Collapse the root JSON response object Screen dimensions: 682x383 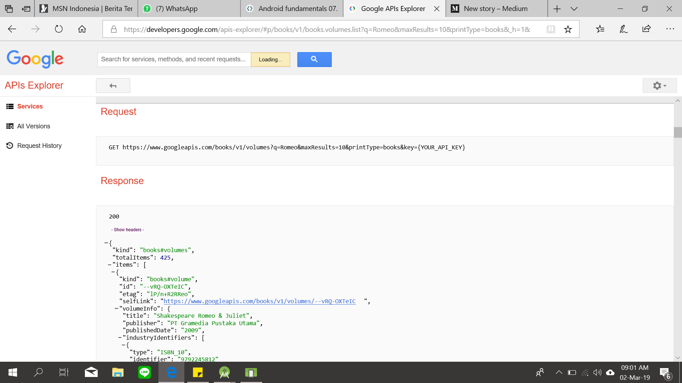coord(106,243)
